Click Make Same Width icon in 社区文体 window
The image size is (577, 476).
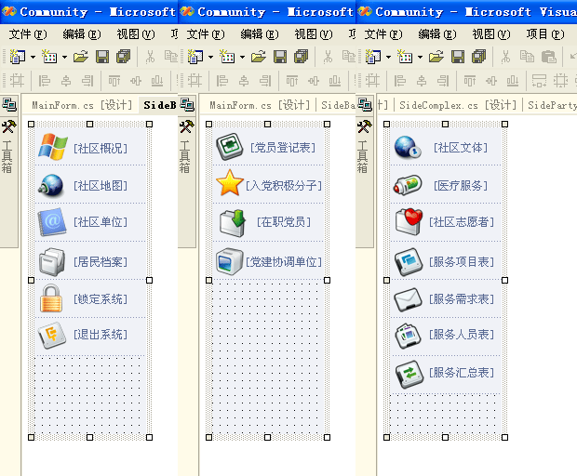point(539,81)
